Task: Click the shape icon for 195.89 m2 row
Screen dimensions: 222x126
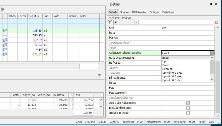Action: [5, 31]
